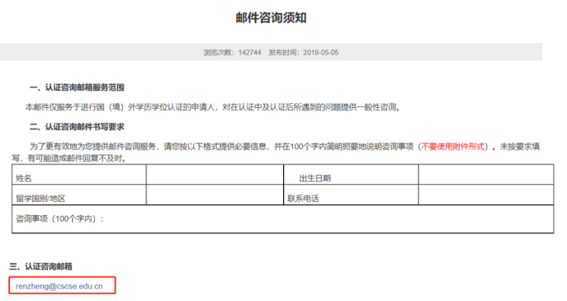This screenshot has height=301, width=567.
Task: Click the 联系电话 table cell
Action: tap(351, 195)
